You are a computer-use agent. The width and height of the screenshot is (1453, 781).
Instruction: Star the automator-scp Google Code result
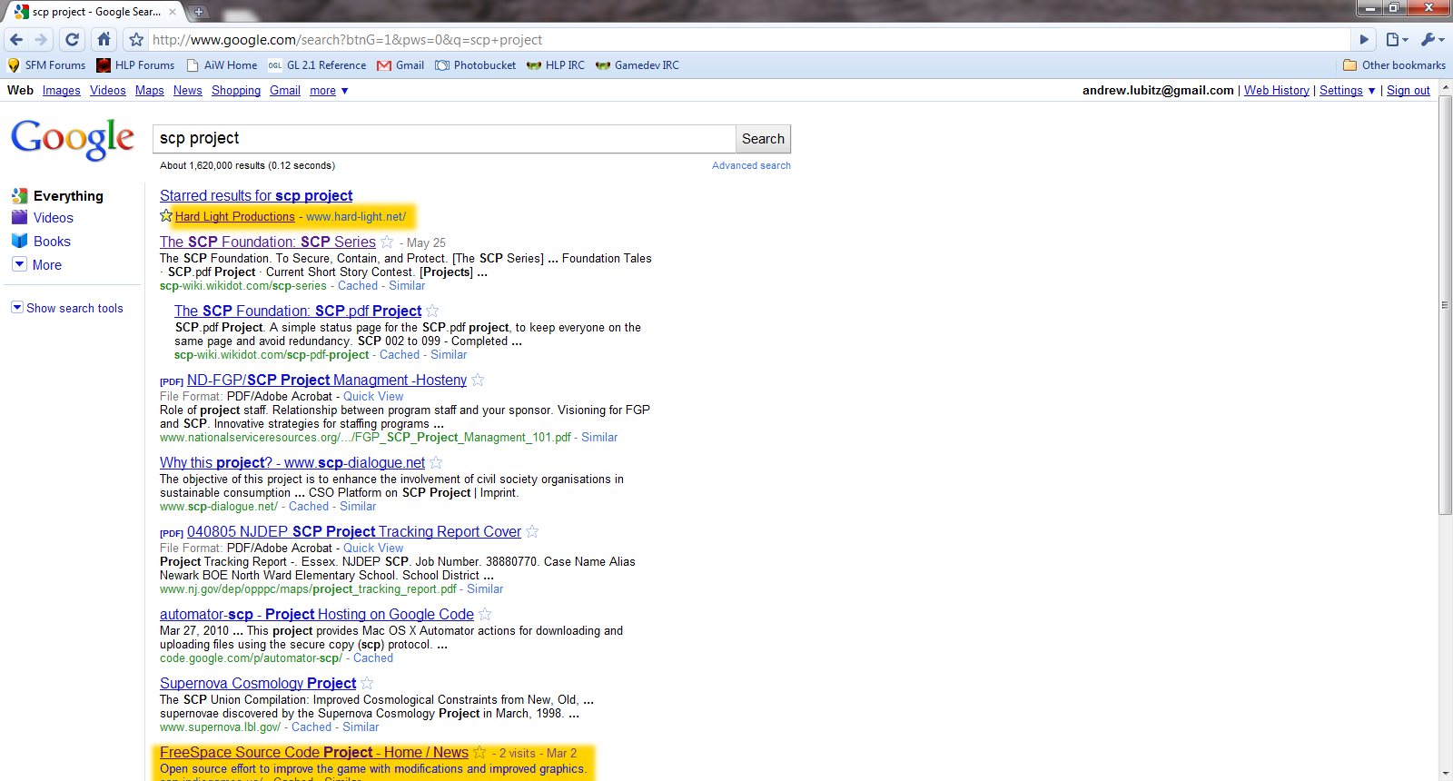click(485, 614)
